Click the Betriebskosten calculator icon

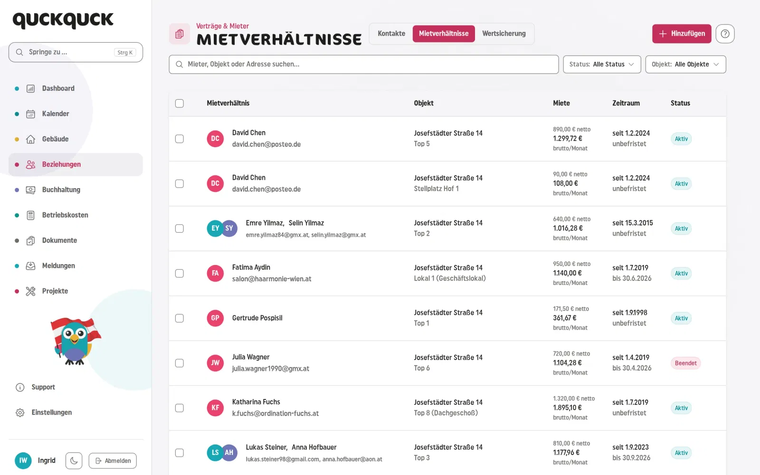[x=30, y=215]
